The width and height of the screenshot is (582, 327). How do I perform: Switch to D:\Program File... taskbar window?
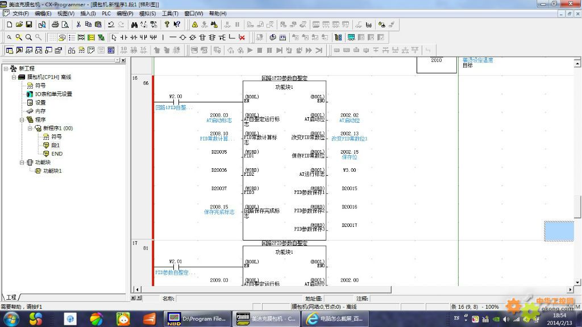point(198,319)
